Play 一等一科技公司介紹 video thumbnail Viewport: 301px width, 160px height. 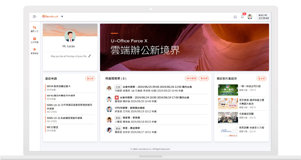click(228, 90)
